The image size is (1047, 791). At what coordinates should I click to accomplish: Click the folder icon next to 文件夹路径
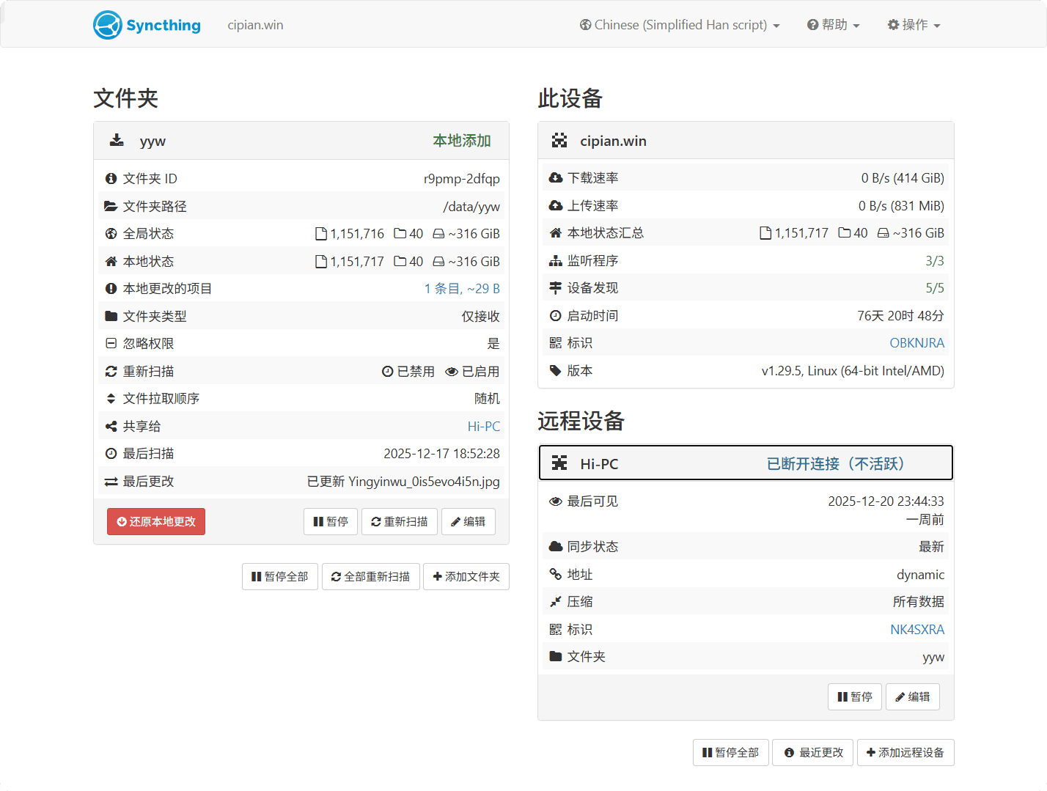(x=111, y=207)
